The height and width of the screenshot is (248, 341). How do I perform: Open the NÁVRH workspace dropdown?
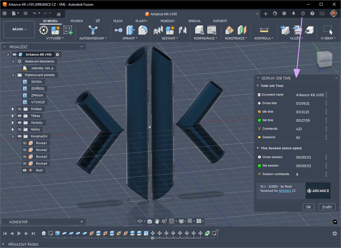pyautogui.click(x=19, y=29)
